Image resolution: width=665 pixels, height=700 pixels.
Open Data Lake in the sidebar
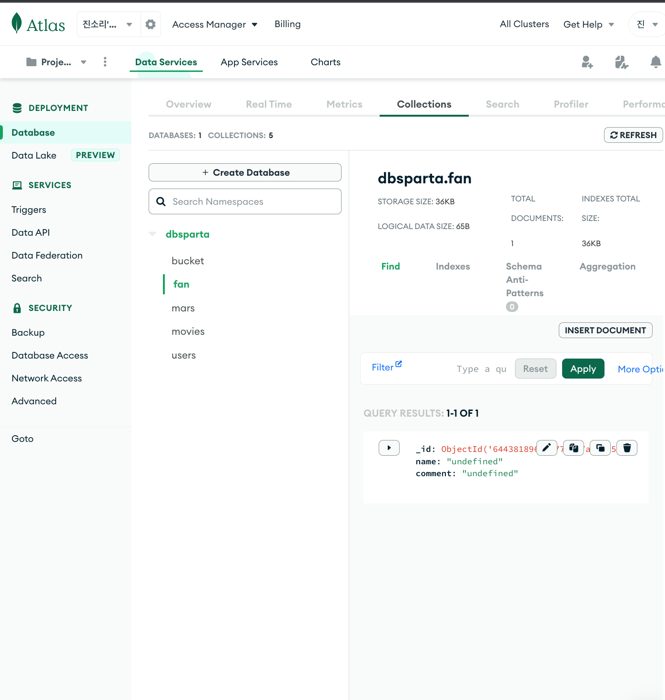tap(34, 155)
